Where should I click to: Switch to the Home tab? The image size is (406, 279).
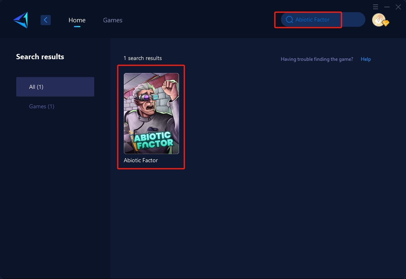(77, 20)
